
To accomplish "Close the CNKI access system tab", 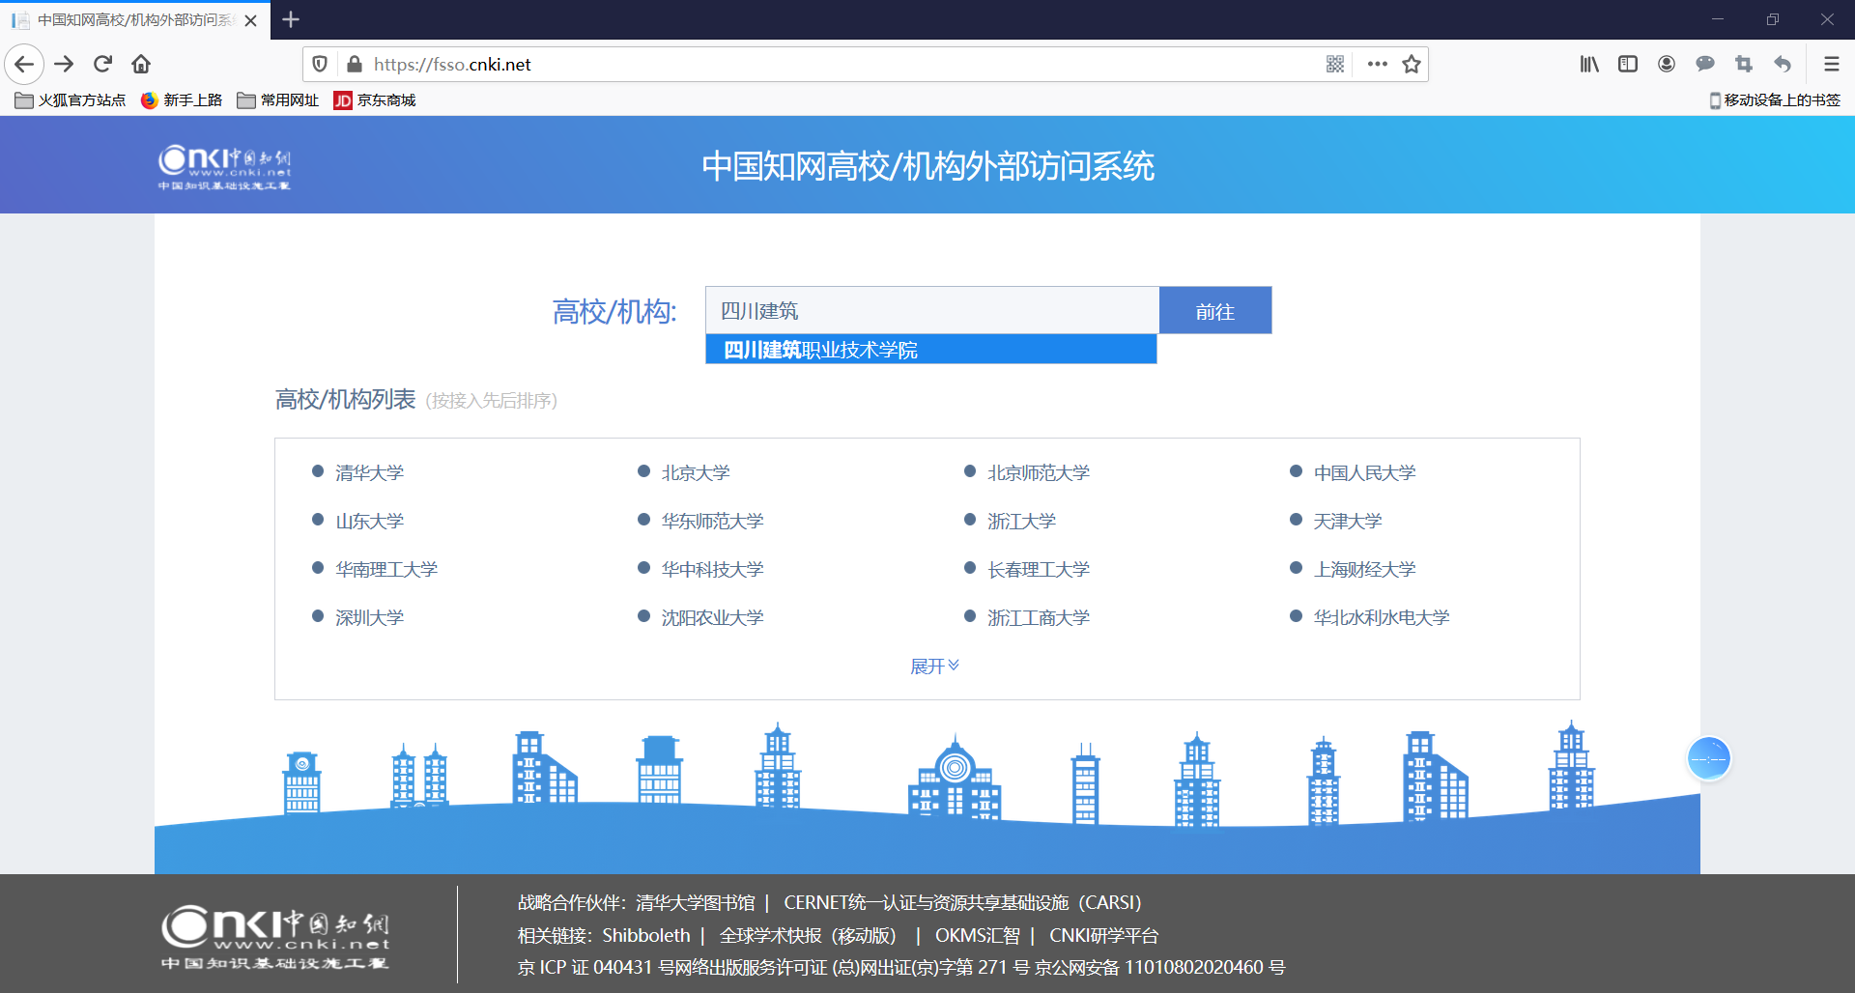I will click(x=250, y=20).
